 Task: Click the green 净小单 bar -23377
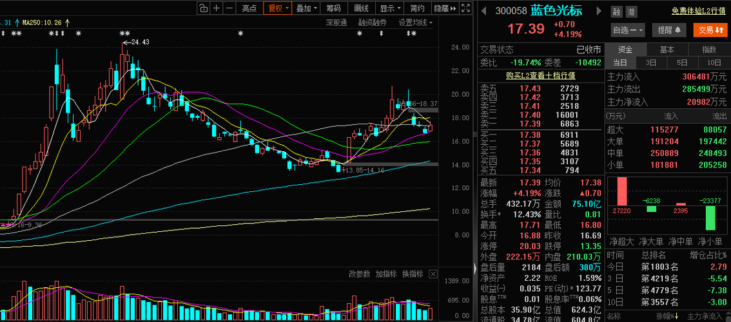pos(710,218)
